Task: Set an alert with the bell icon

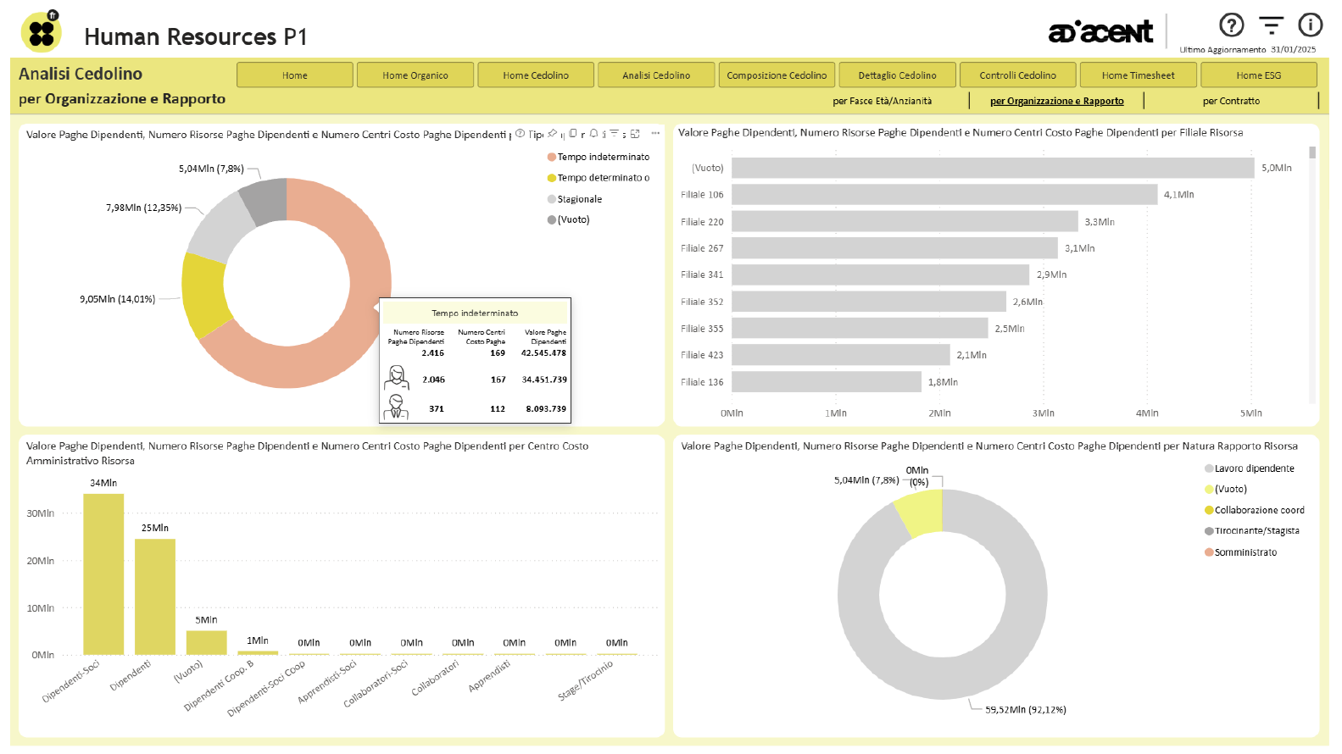Action: (593, 134)
